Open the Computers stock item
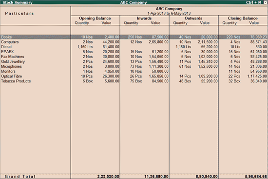The image size is (268, 179). (10, 42)
